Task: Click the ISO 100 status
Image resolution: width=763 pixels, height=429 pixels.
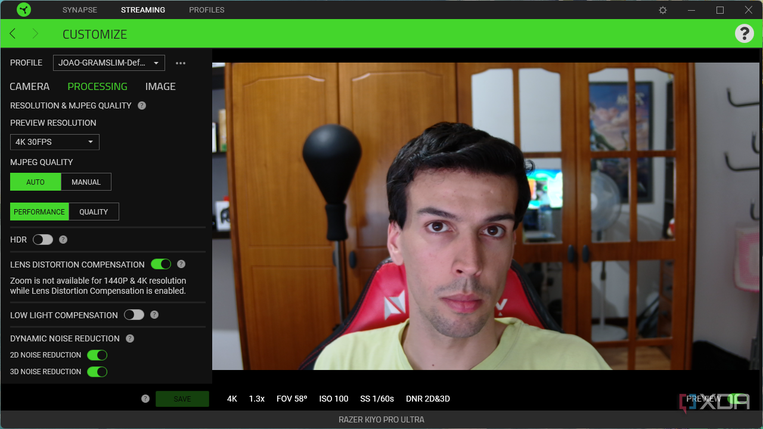Action: [334, 399]
